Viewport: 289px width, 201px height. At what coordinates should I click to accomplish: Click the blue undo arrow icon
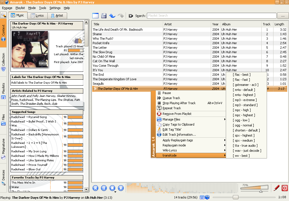point(112,16)
